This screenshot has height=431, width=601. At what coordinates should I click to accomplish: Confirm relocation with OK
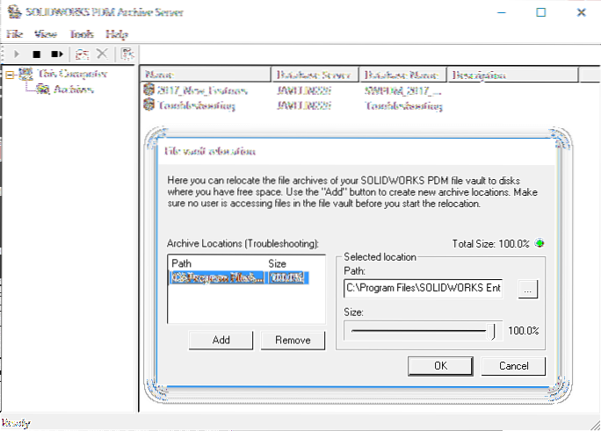pyautogui.click(x=440, y=366)
